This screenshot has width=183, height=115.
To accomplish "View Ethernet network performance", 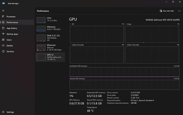I will (x=50, y=47).
